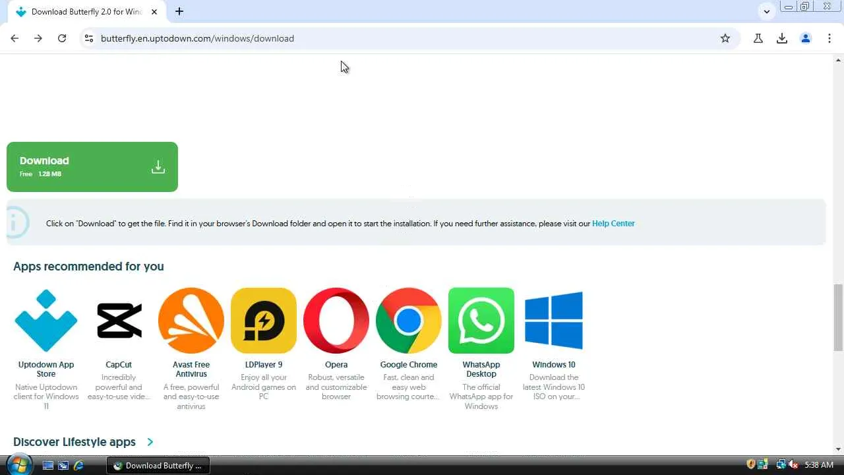Click the scrollbar up arrow

coord(838,60)
